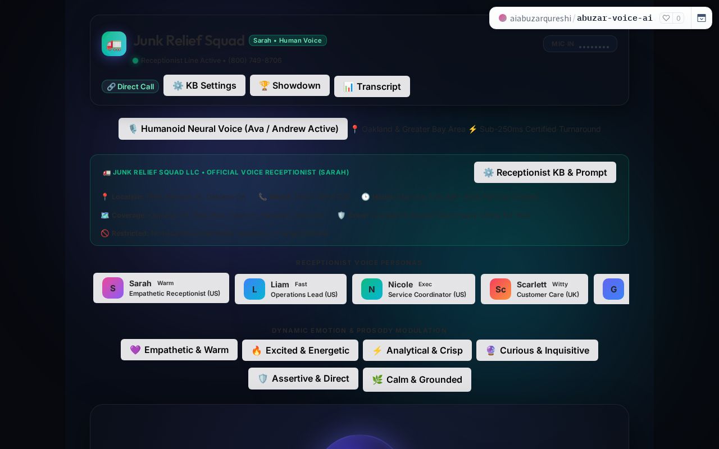
Task: Open the Transcript panel
Action: point(372,86)
